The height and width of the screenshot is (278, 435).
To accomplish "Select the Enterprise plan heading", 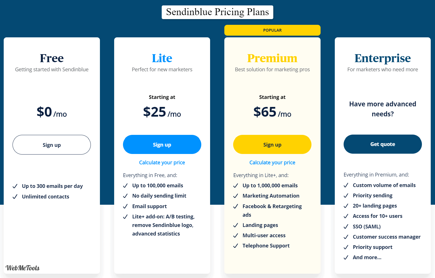I will pos(383,58).
